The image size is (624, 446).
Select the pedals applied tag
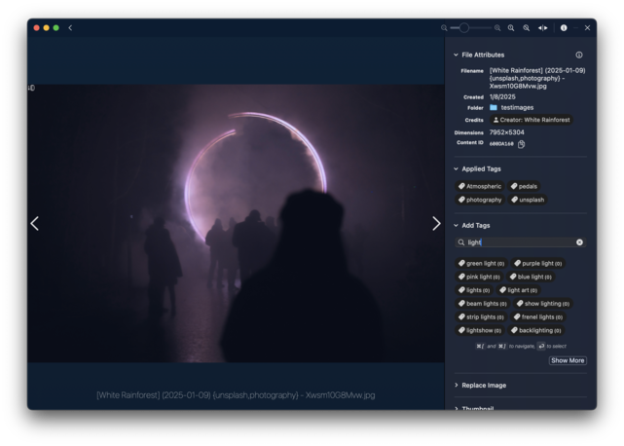click(x=524, y=186)
